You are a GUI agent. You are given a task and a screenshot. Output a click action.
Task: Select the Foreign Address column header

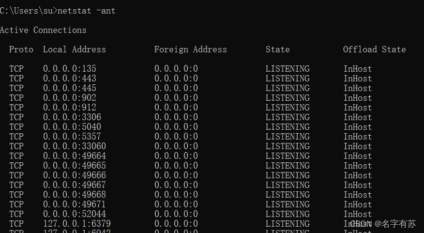click(x=190, y=49)
